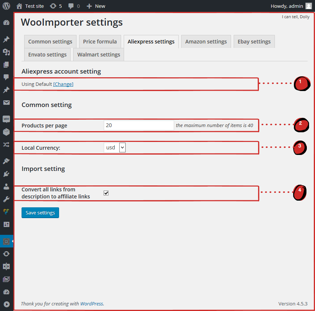The image size is (315, 311).
Task: Go to the Walmart settings tab
Action: [x=99, y=55]
